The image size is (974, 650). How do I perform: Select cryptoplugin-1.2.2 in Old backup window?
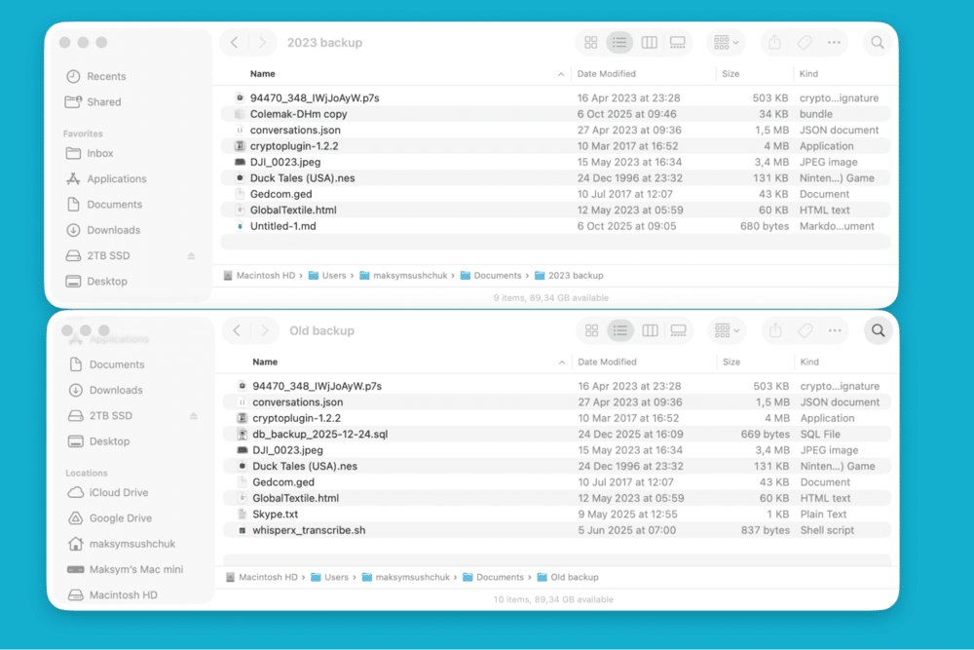[x=557, y=418]
